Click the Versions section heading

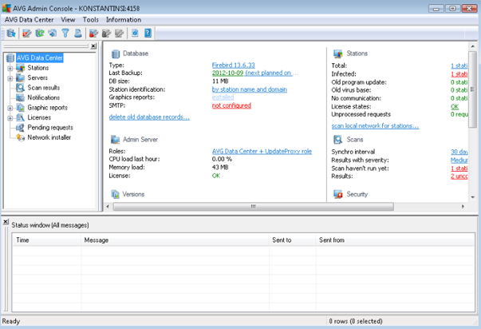pos(133,194)
